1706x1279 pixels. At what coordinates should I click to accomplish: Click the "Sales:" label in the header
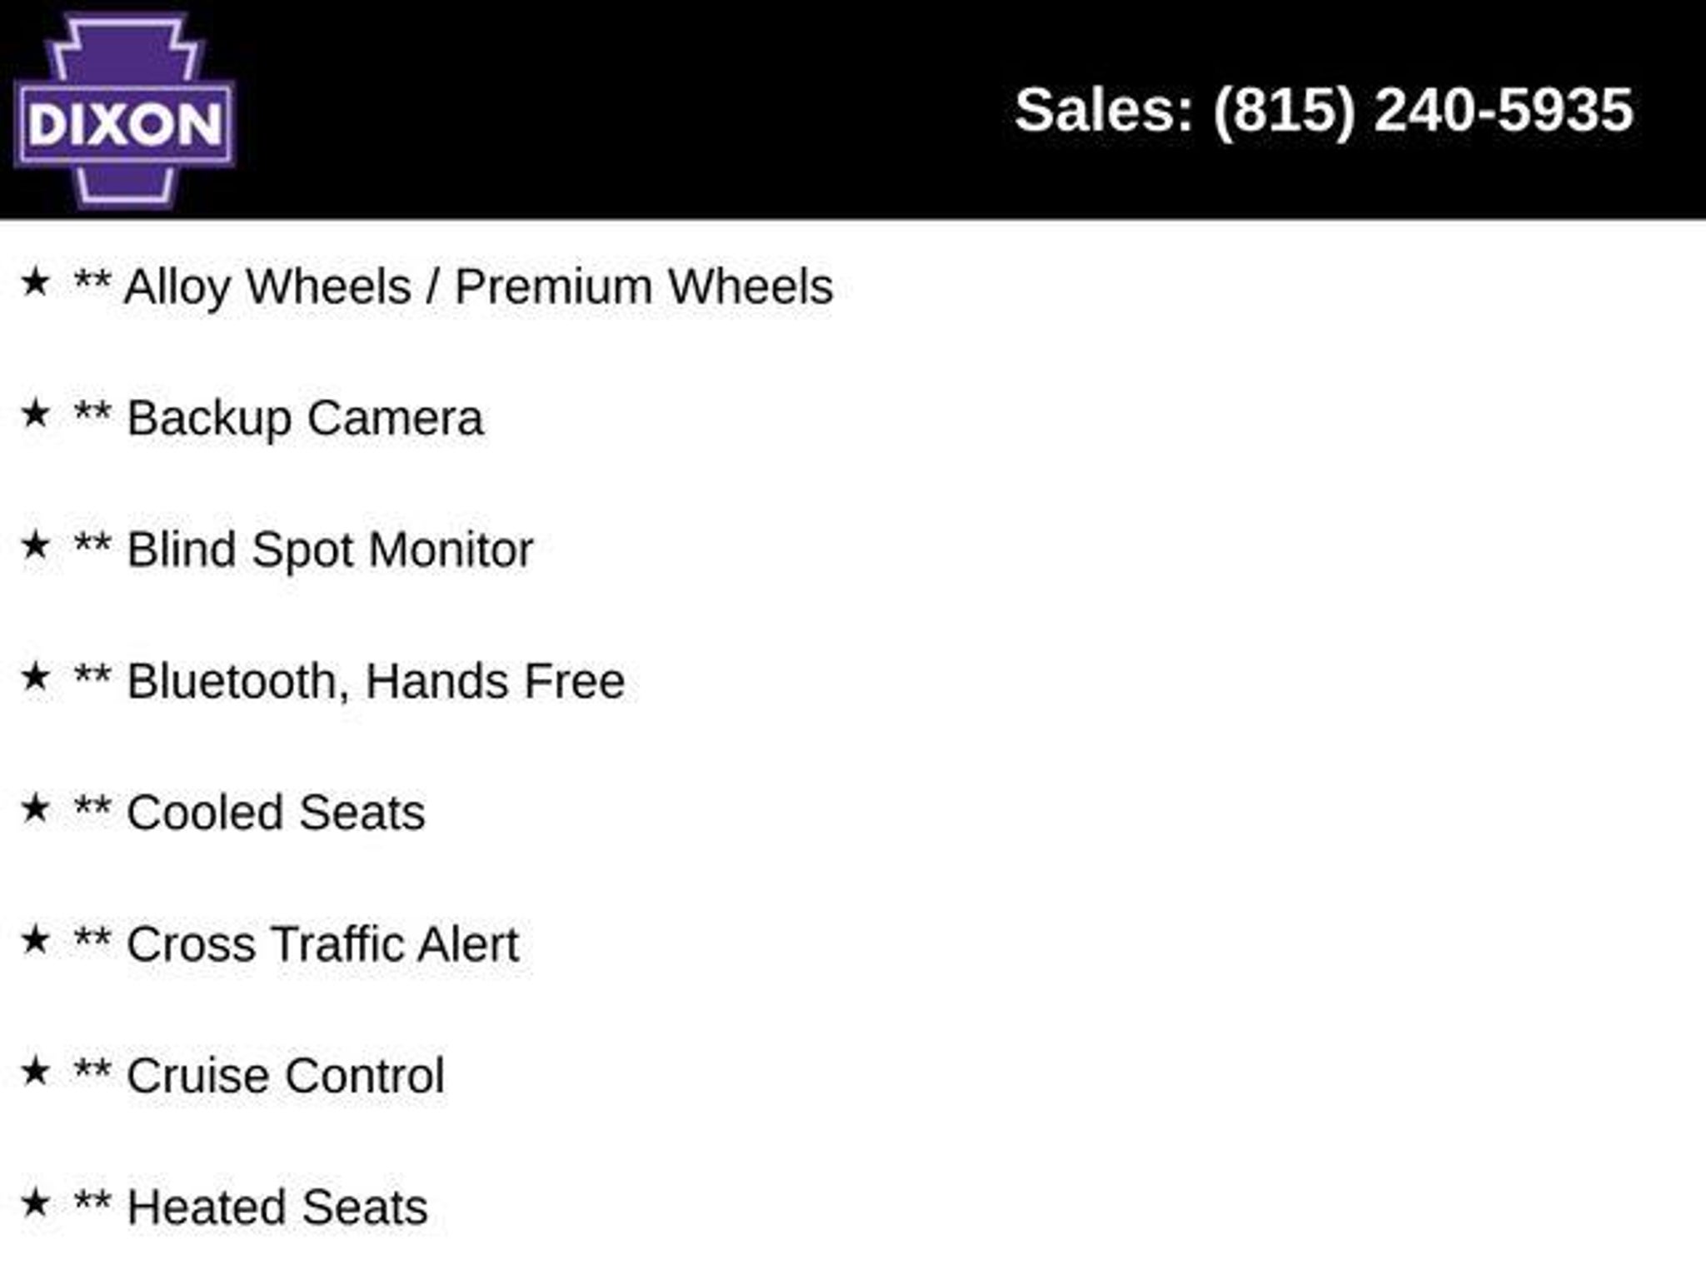click(x=1104, y=111)
